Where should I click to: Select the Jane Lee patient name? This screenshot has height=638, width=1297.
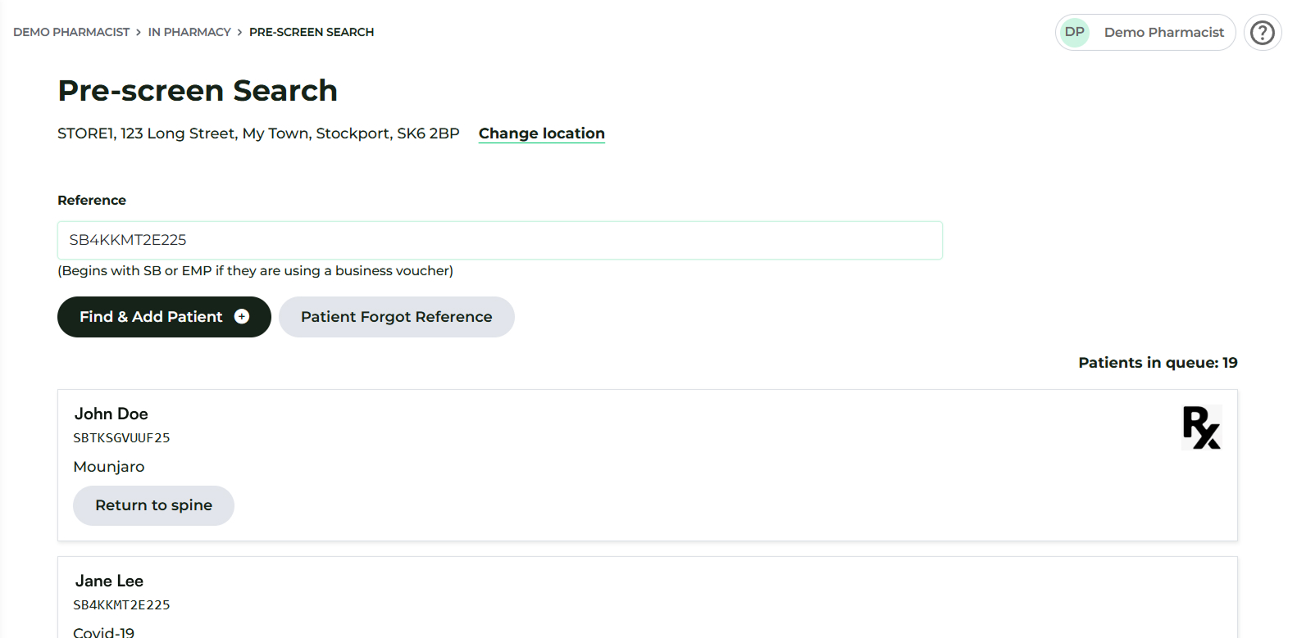click(109, 581)
